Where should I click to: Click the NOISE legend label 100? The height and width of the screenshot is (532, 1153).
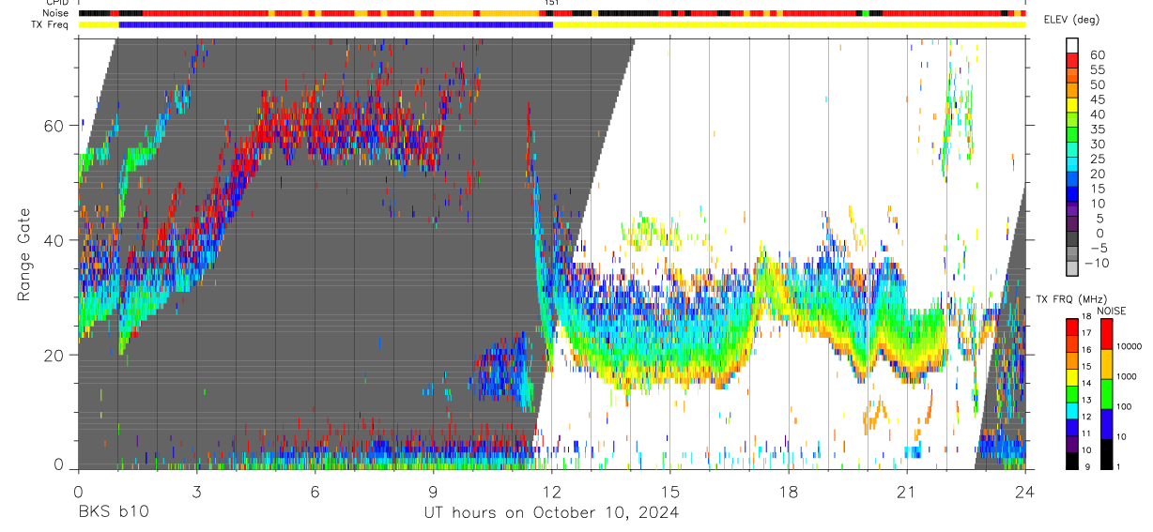(1125, 406)
